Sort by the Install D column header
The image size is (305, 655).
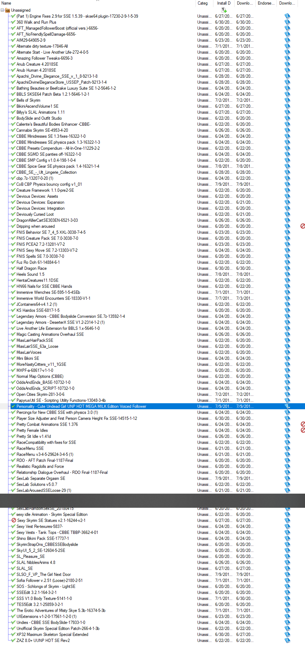coord(224,3)
